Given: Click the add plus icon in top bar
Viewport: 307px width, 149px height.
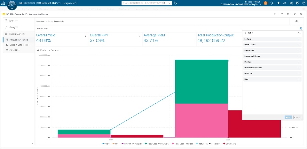Looking at the screenshot, I should [279, 3].
